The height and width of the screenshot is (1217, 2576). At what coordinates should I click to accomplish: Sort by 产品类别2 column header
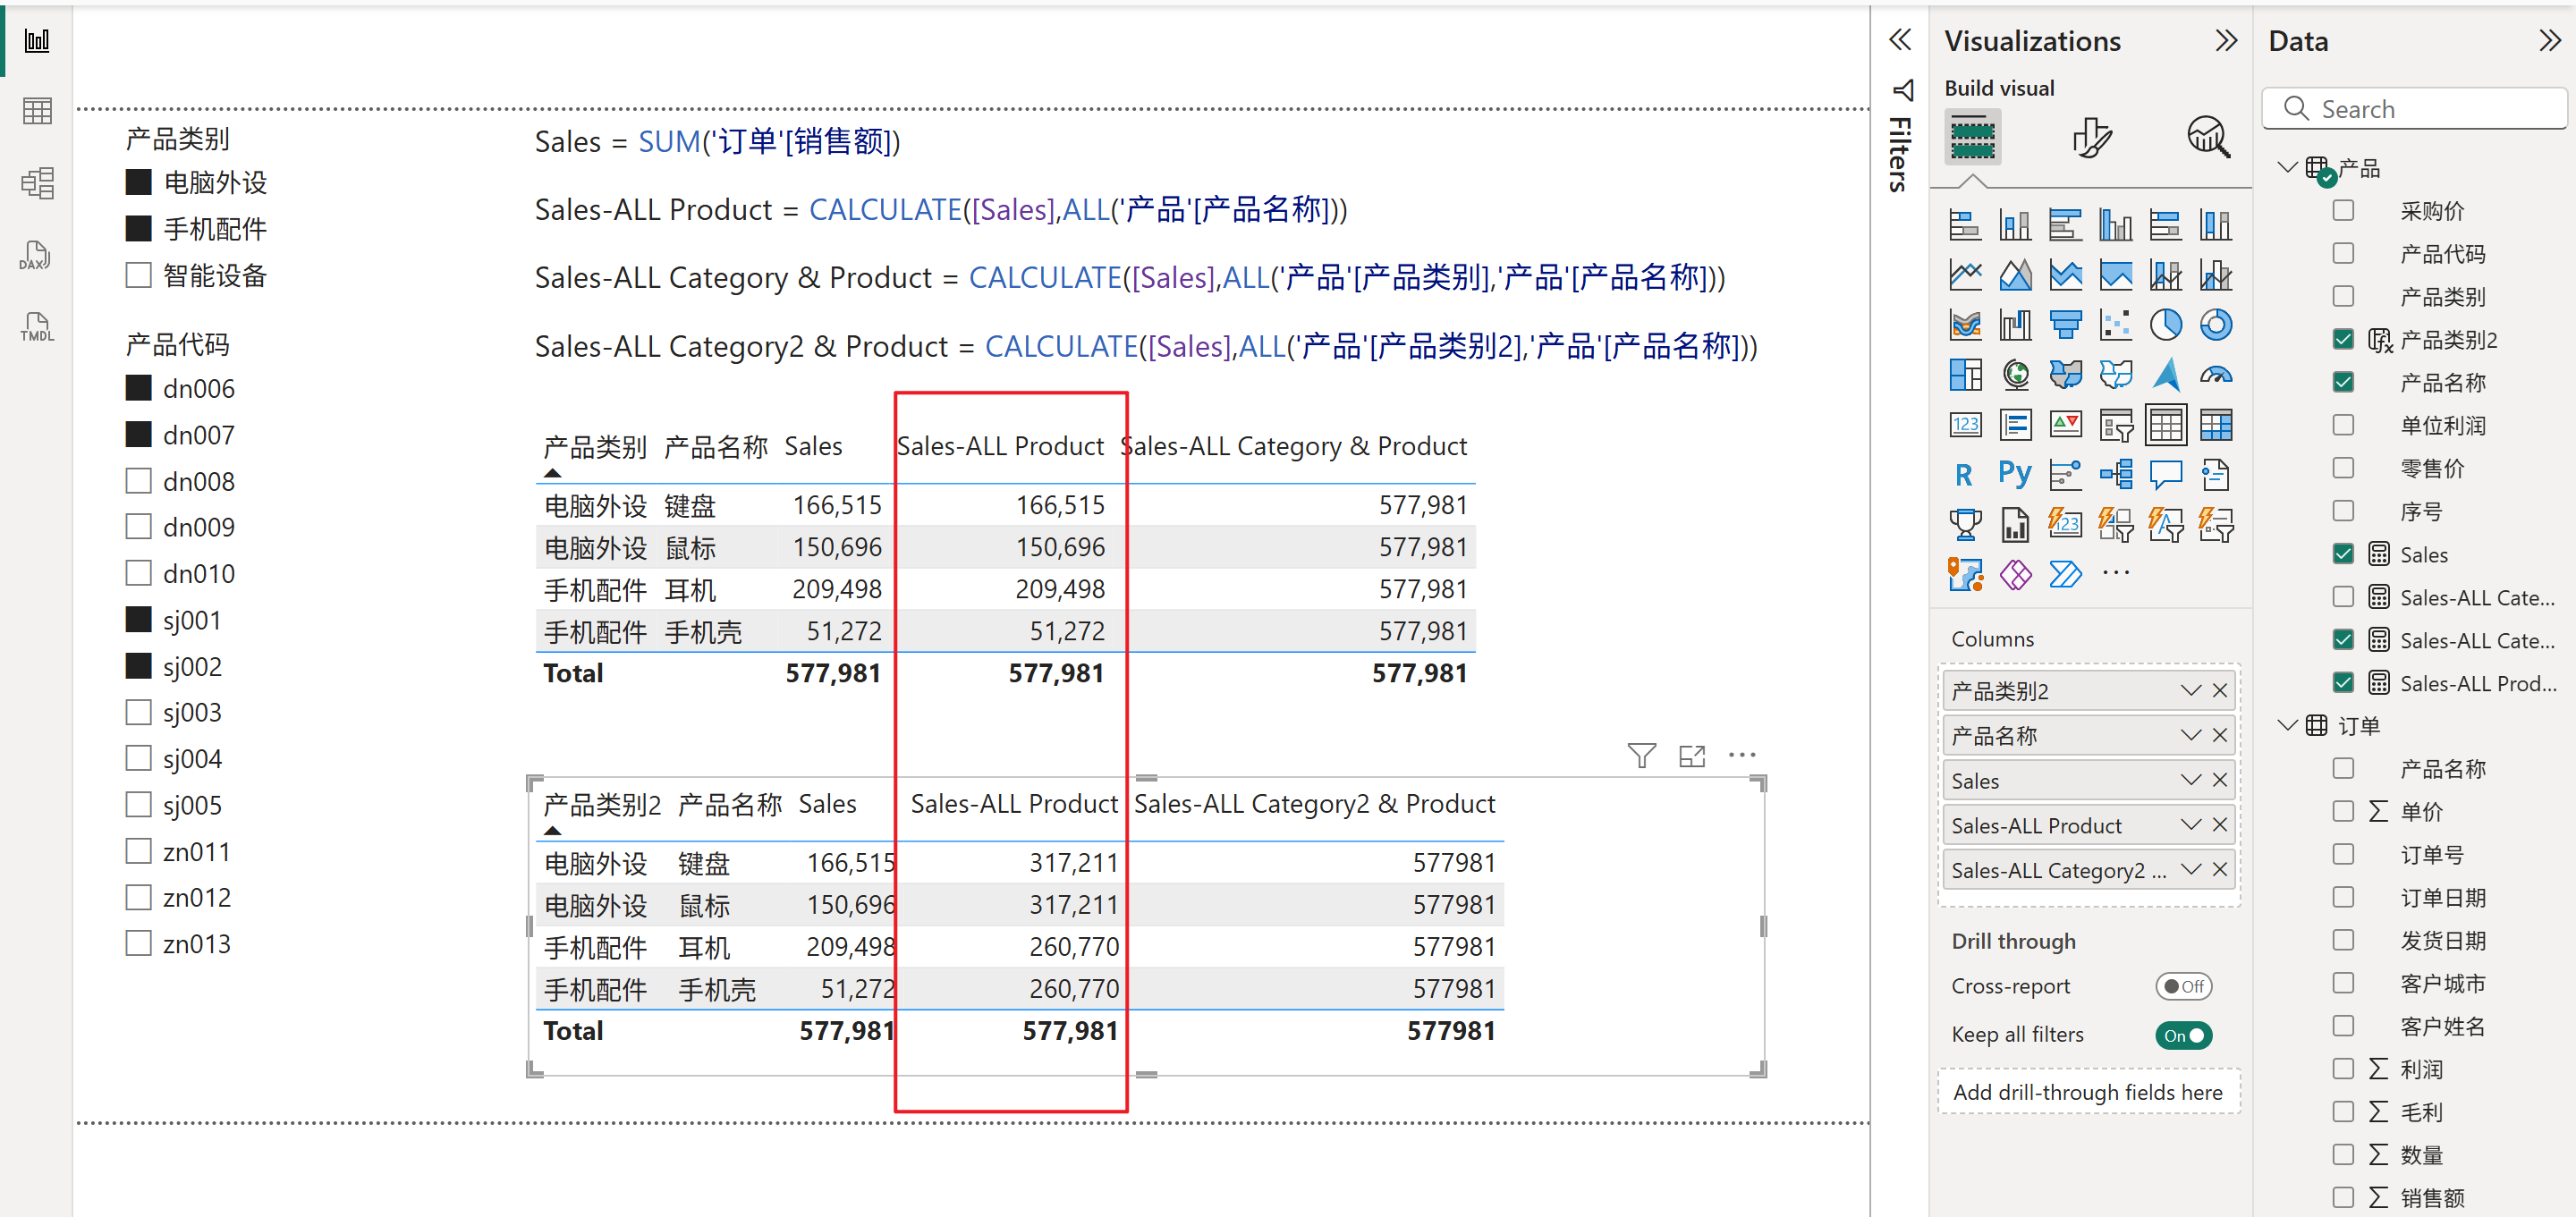point(602,804)
